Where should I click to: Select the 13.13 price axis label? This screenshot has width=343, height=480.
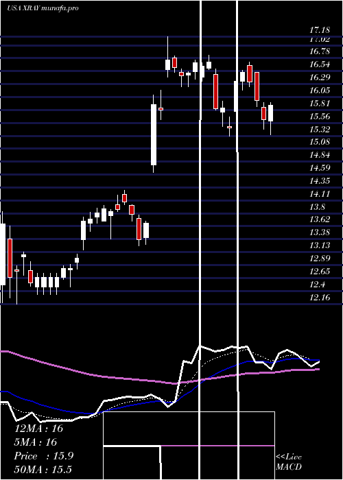coord(320,245)
